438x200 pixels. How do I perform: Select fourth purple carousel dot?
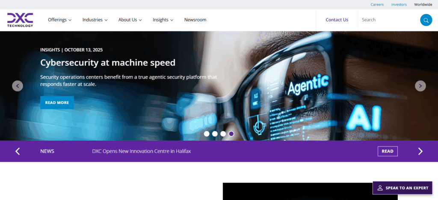click(231, 134)
